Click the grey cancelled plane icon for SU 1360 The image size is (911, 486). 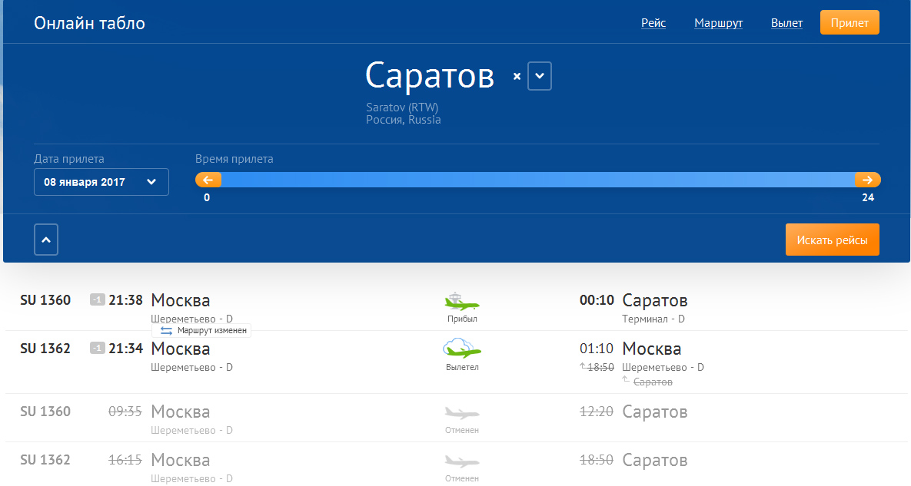[x=462, y=412]
